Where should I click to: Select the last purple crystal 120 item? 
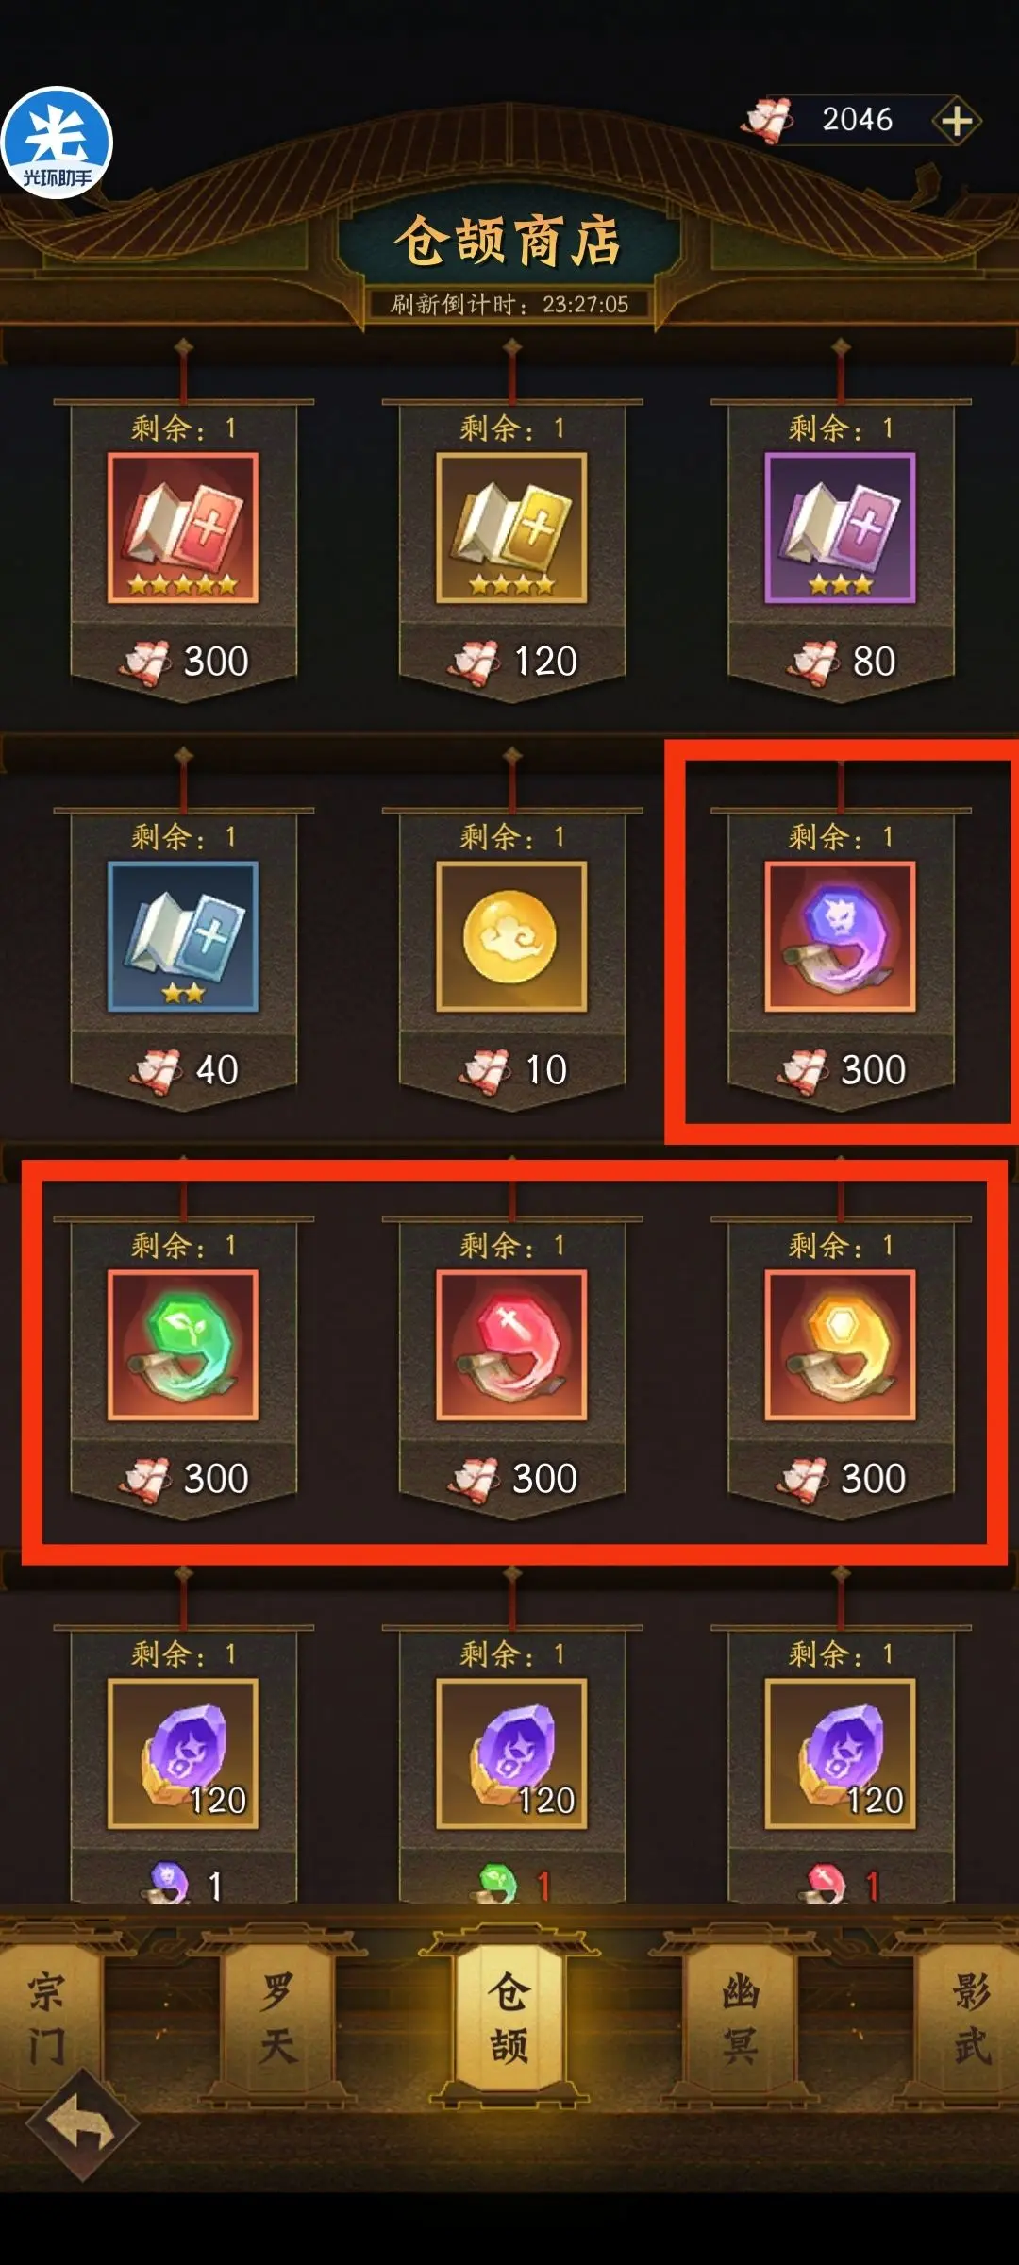840,1753
